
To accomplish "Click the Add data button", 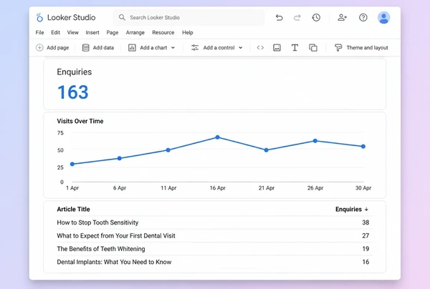I will point(98,48).
